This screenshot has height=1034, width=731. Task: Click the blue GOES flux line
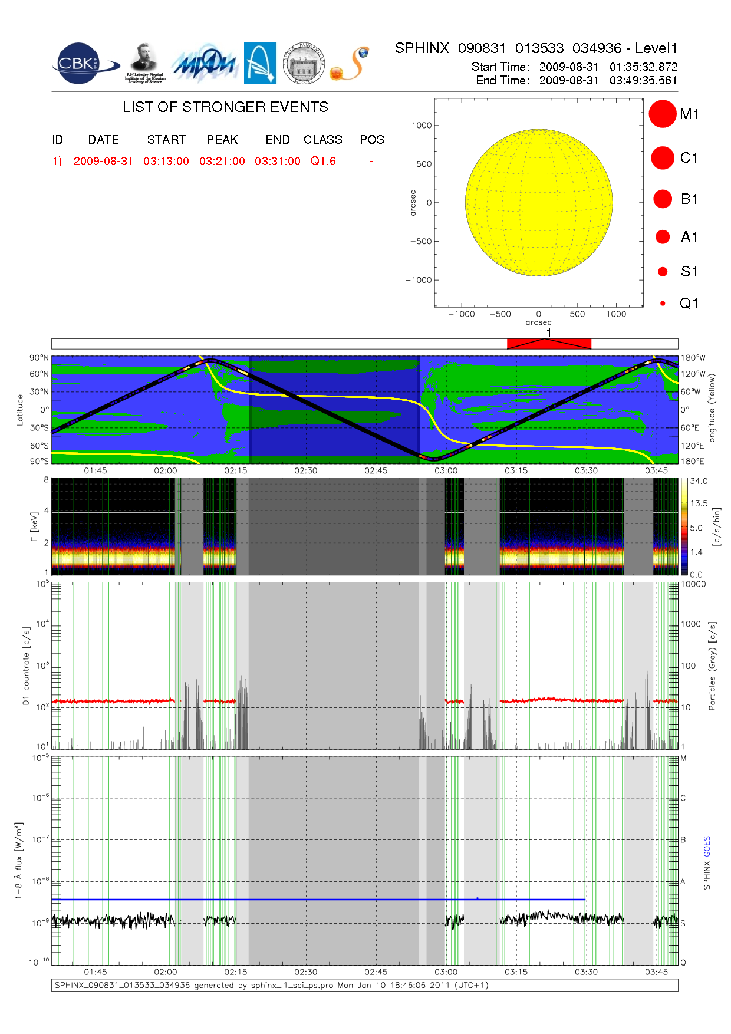(318, 900)
